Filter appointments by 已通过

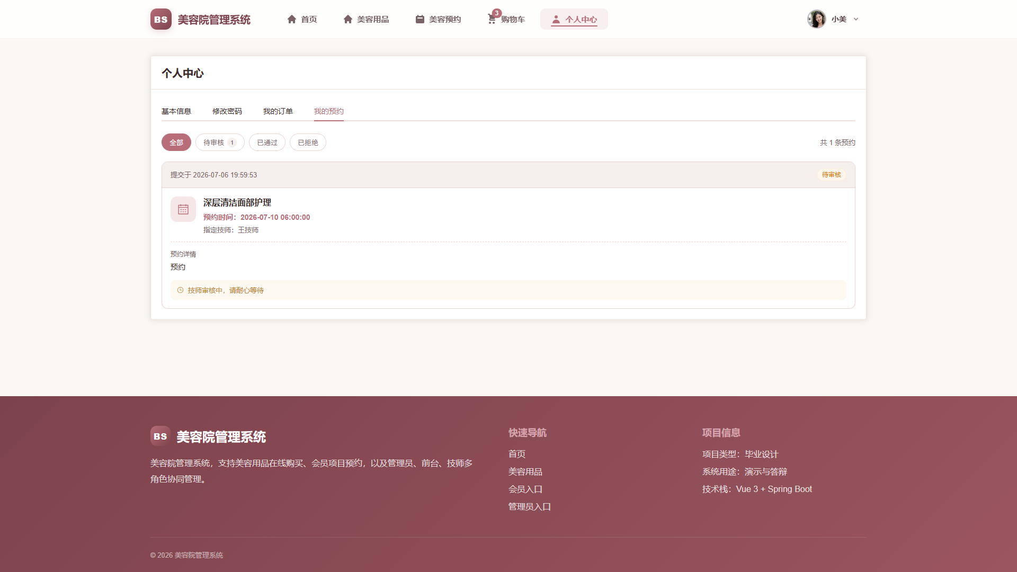(x=267, y=142)
